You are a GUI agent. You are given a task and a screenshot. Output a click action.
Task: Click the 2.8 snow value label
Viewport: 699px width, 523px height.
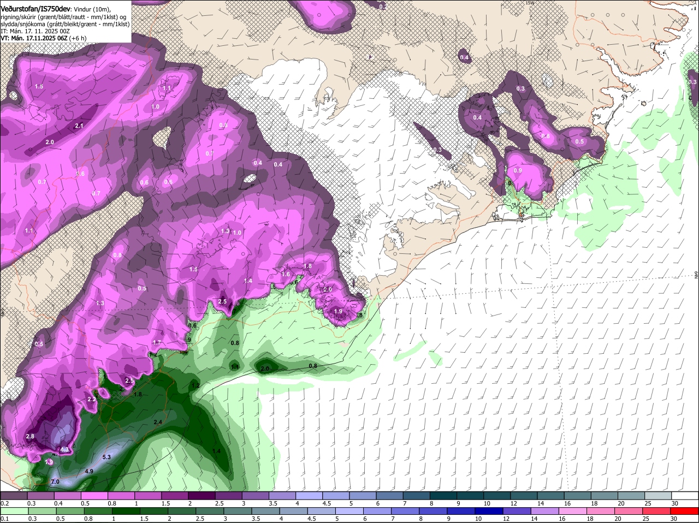pos(30,436)
